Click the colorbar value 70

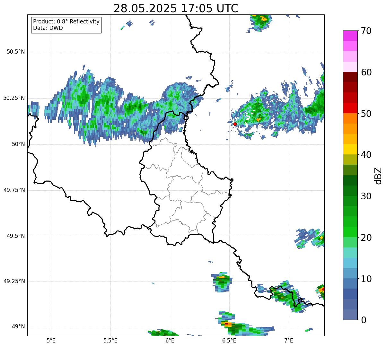pyautogui.click(x=366, y=31)
